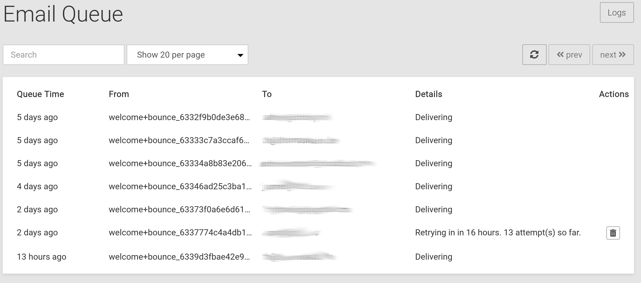This screenshot has height=283, width=641.
Task: Click the Actions column header
Action: 614,94
